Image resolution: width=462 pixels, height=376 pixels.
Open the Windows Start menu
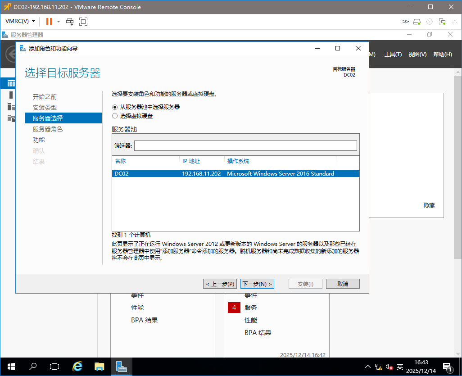(11, 367)
